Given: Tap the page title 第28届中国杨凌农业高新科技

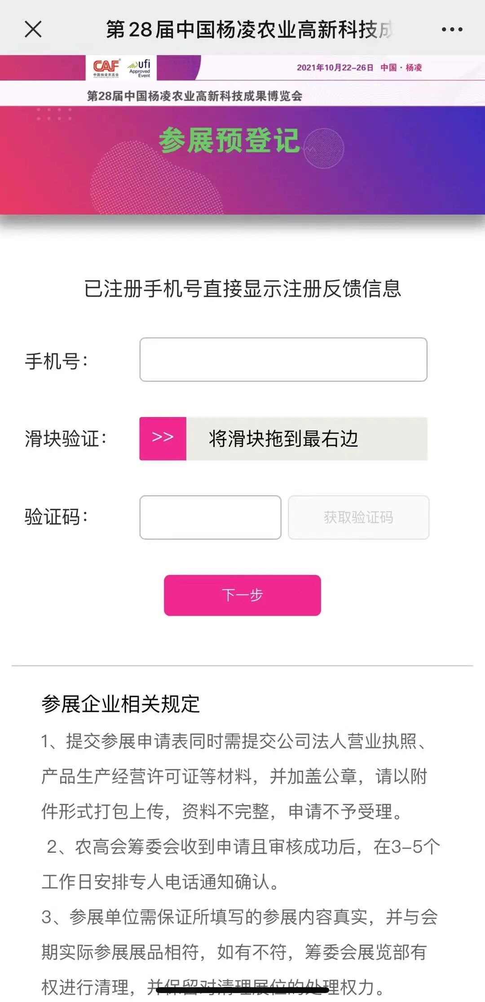Looking at the screenshot, I should point(249,30).
